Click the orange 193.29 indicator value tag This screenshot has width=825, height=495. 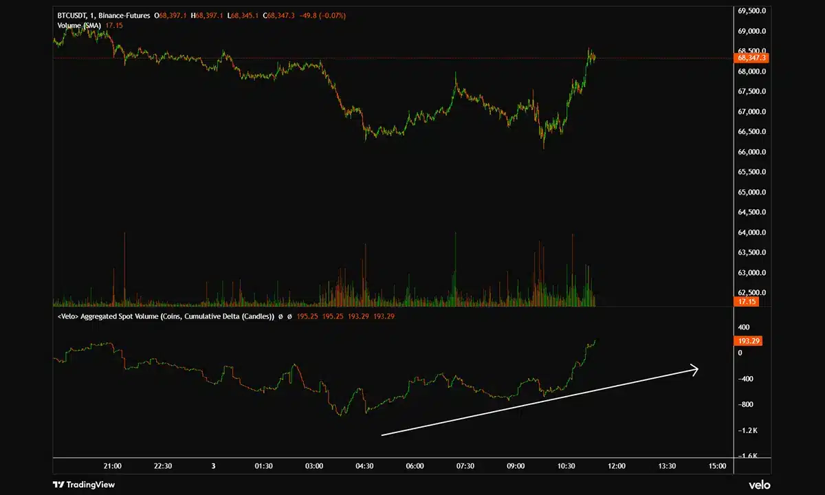pos(749,341)
